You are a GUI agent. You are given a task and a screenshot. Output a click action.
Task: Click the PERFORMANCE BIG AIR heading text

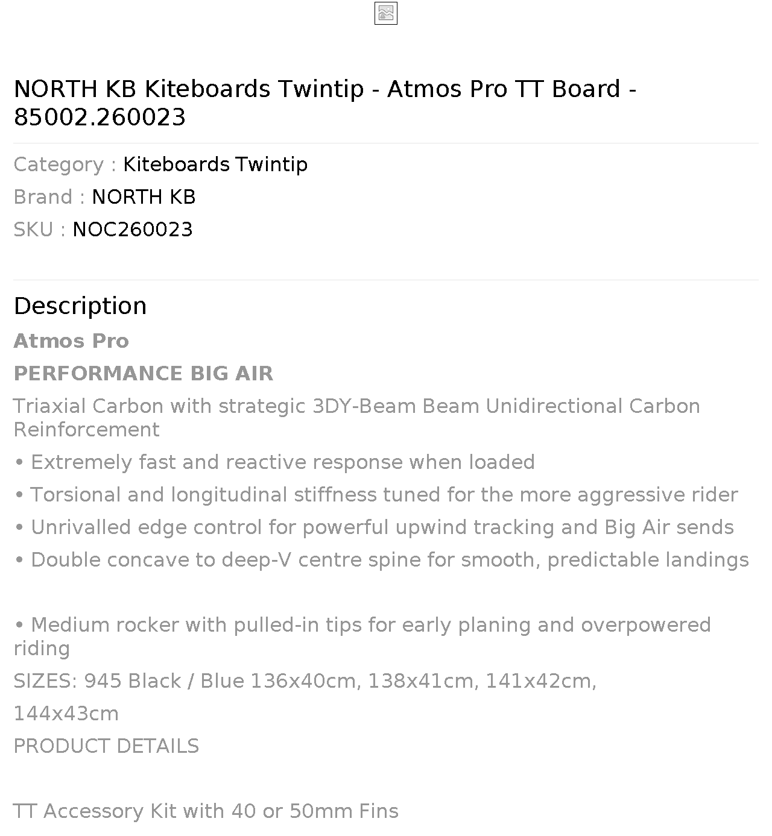click(x=143, y=374)
